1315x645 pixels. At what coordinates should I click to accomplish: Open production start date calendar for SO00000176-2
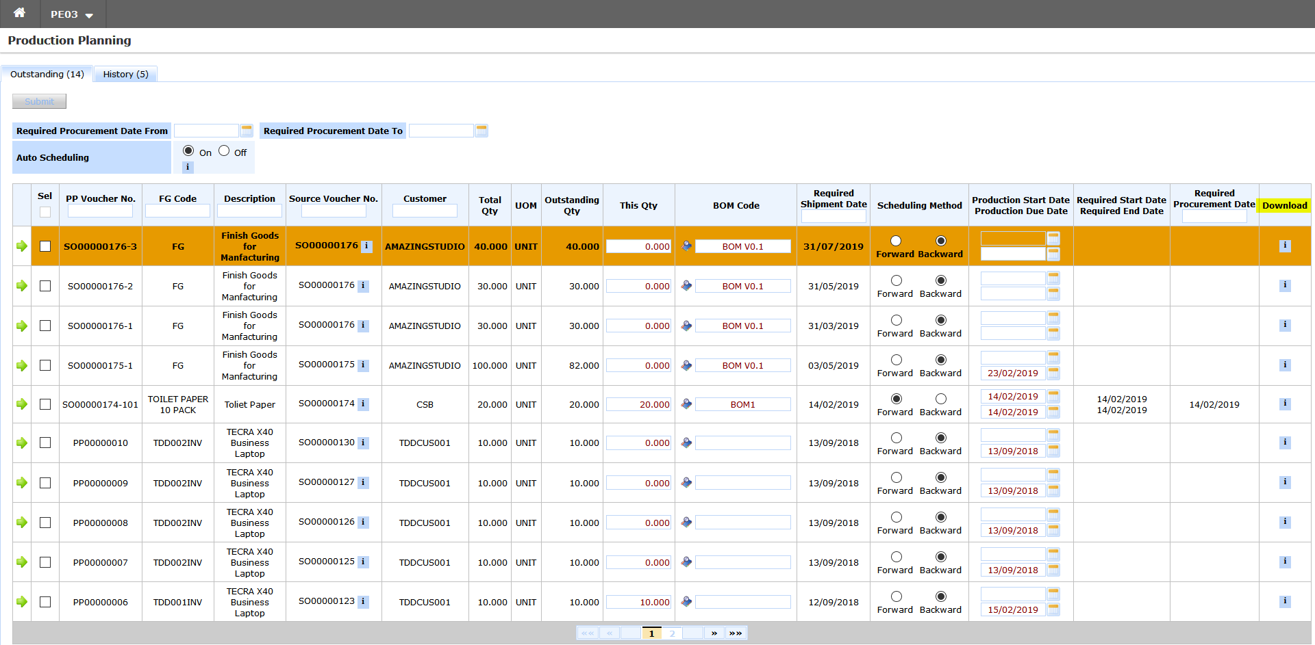[1053, 278]
